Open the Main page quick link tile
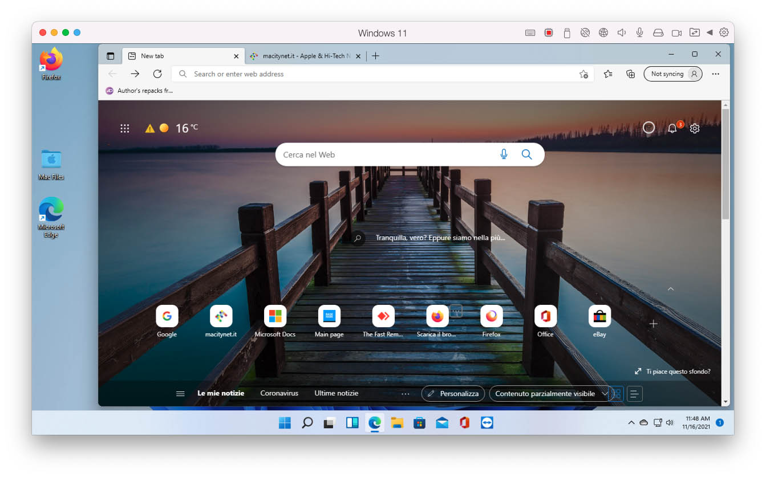Image resolution: width=766 pixels, height=477 pixels. (329, 316)
